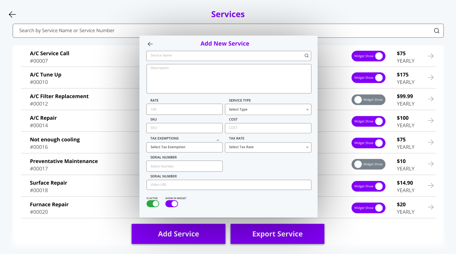456x254 pixels.
Task: Click the arrow for Furnace Repair row
Action: [431, 207]
